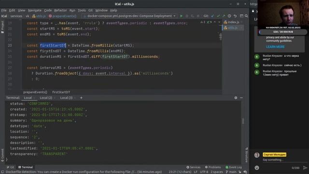The image size is (309, 174).
Task: Open the Tools menu
Action: pyautogui.click(x=82, y=10)
